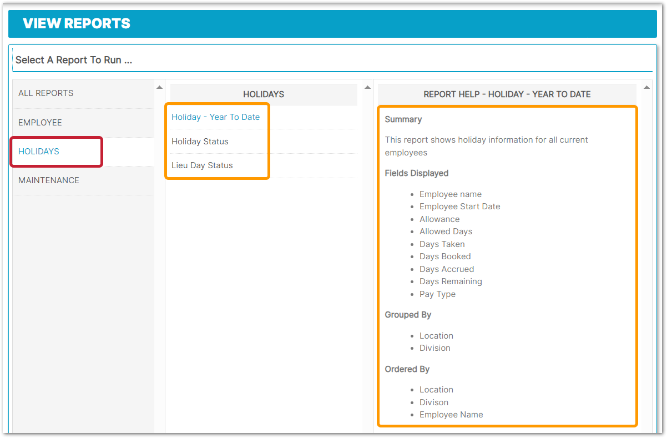Run the Holiday - Year To Date report

(215, 117)
